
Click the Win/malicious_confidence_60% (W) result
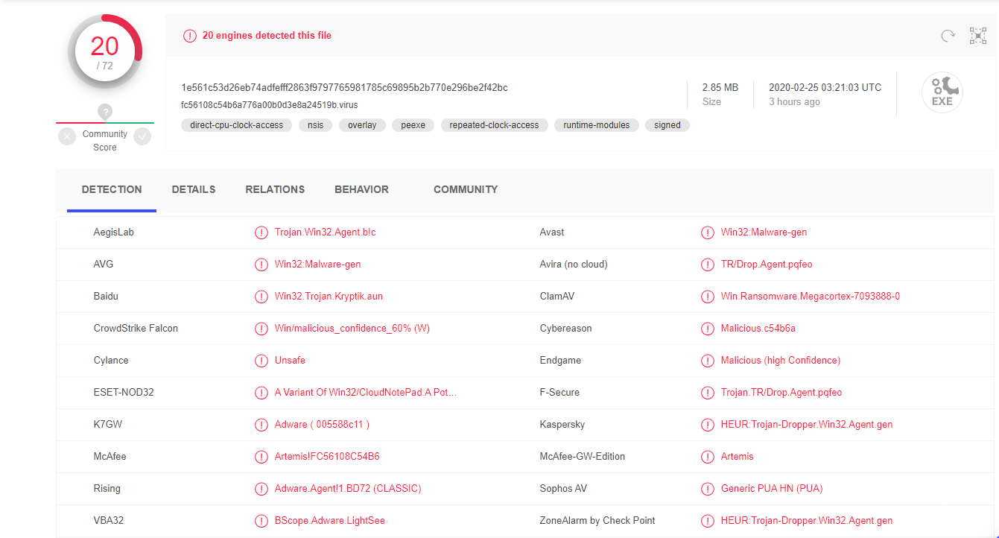click(x=352, y=329)
